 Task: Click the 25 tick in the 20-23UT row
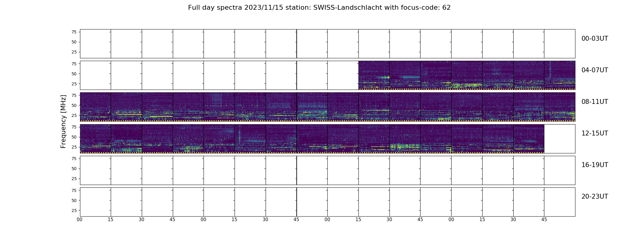tap(74, 210)
